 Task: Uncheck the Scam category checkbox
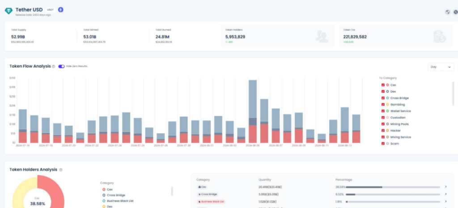(383, 144)
